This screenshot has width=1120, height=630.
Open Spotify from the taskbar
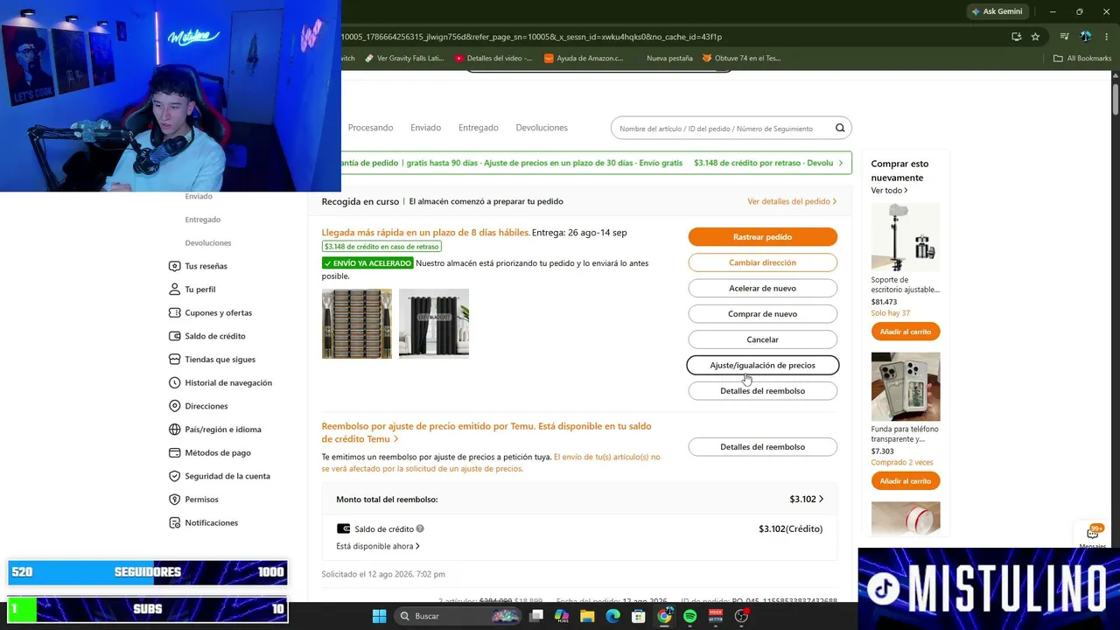click(x=689, y=616)
